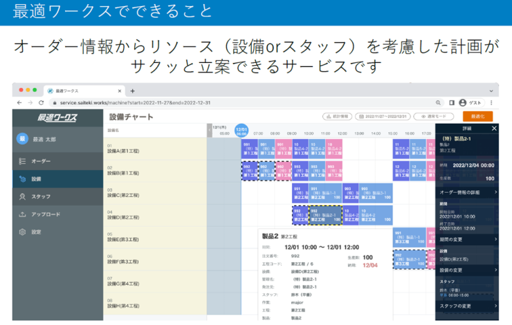Go to アップロード in the sidebar
Image resolution: width=512 pixels, height=325 pixels.
tap(57, 214)
